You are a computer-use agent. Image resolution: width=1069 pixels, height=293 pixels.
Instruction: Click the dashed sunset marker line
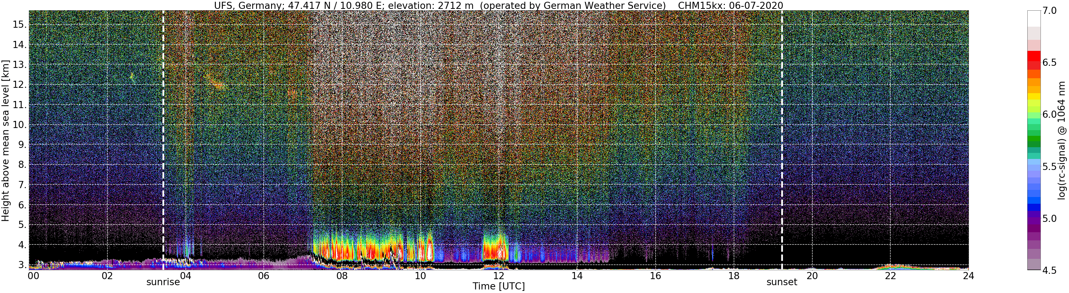pyautogui.click(x=782, y=140)
